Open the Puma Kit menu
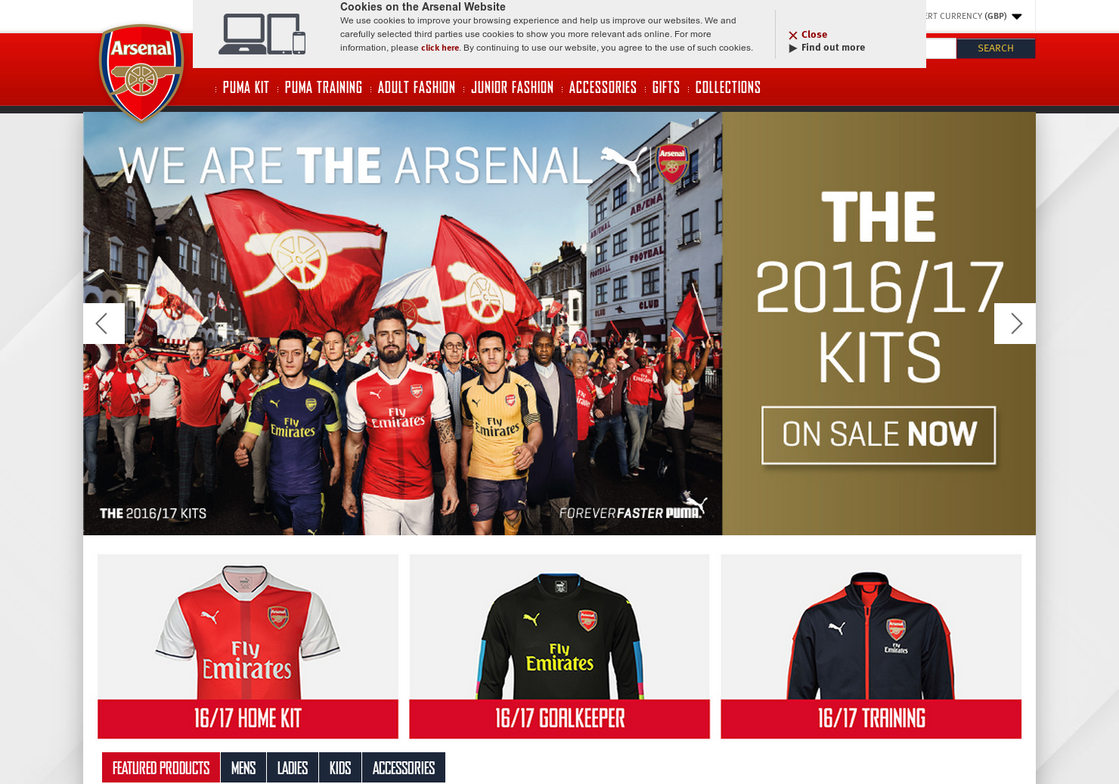This screenshot has width=1119, height=784. [246, 88]
